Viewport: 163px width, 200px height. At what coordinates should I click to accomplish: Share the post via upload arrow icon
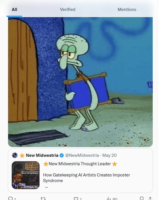click(x=150, y=199)
